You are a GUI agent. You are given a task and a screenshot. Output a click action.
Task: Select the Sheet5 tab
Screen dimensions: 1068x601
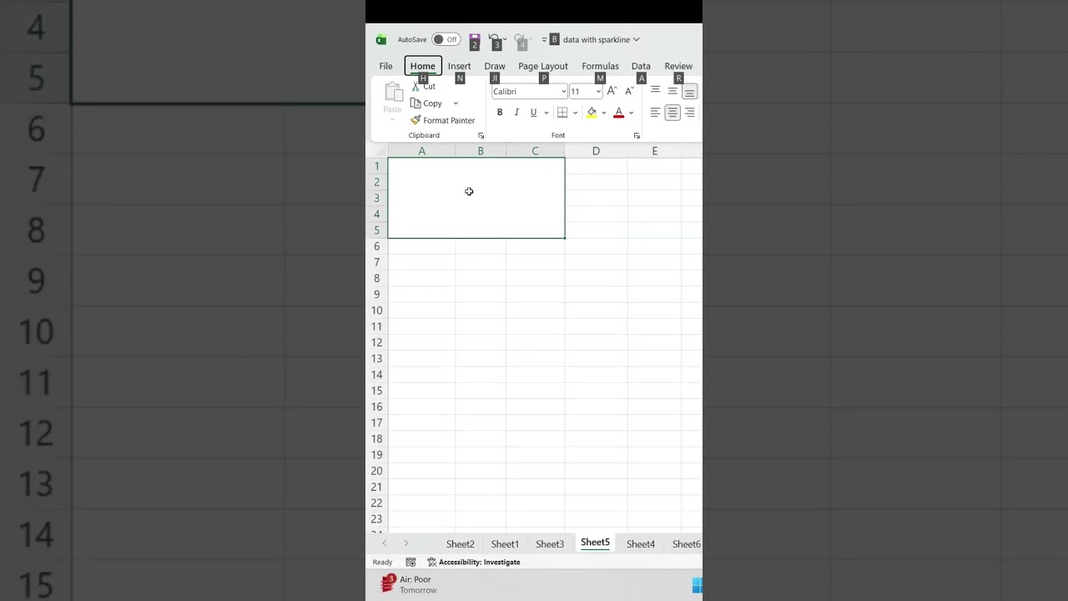(595, 543)
